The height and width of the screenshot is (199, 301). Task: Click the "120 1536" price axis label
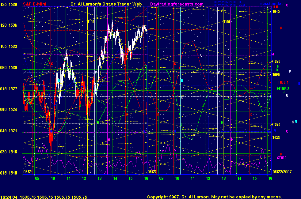coord(9,25)
